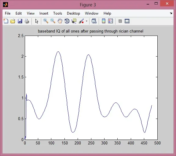Open the Desktop menu
This screenshot has width=176, height=156.
[x=73, y=13]
